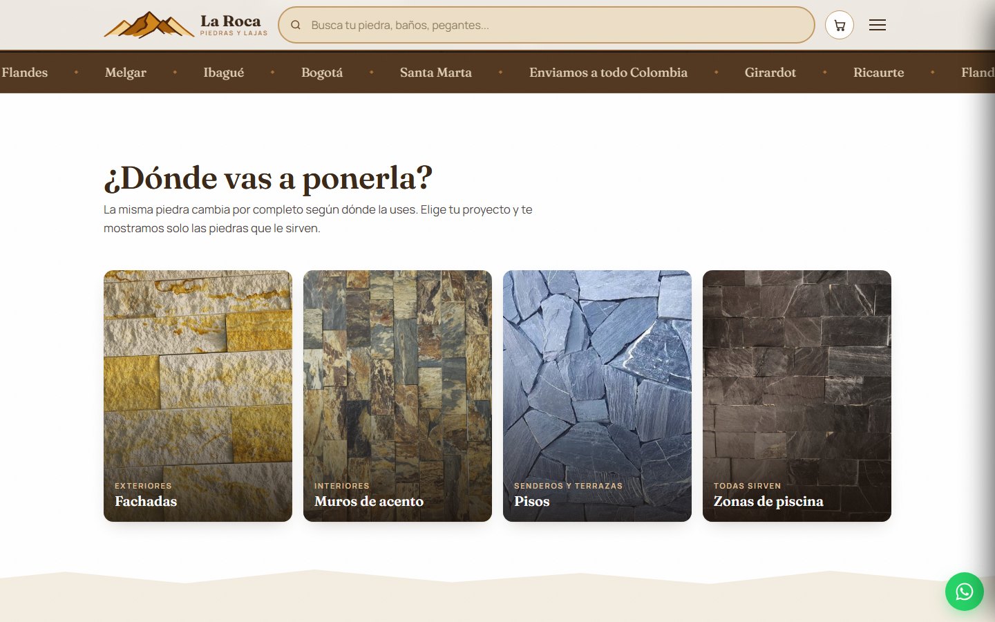This screenshot has width=995, height=622.
Task: Select the Pisos category card
Action: point(597,396)
